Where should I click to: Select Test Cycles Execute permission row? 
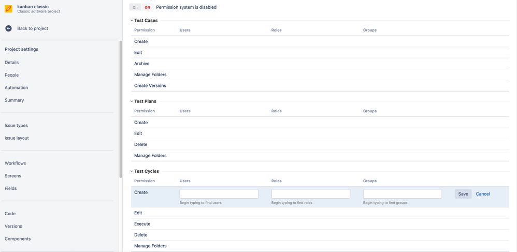pyautogui.click(x=320, y=224)
